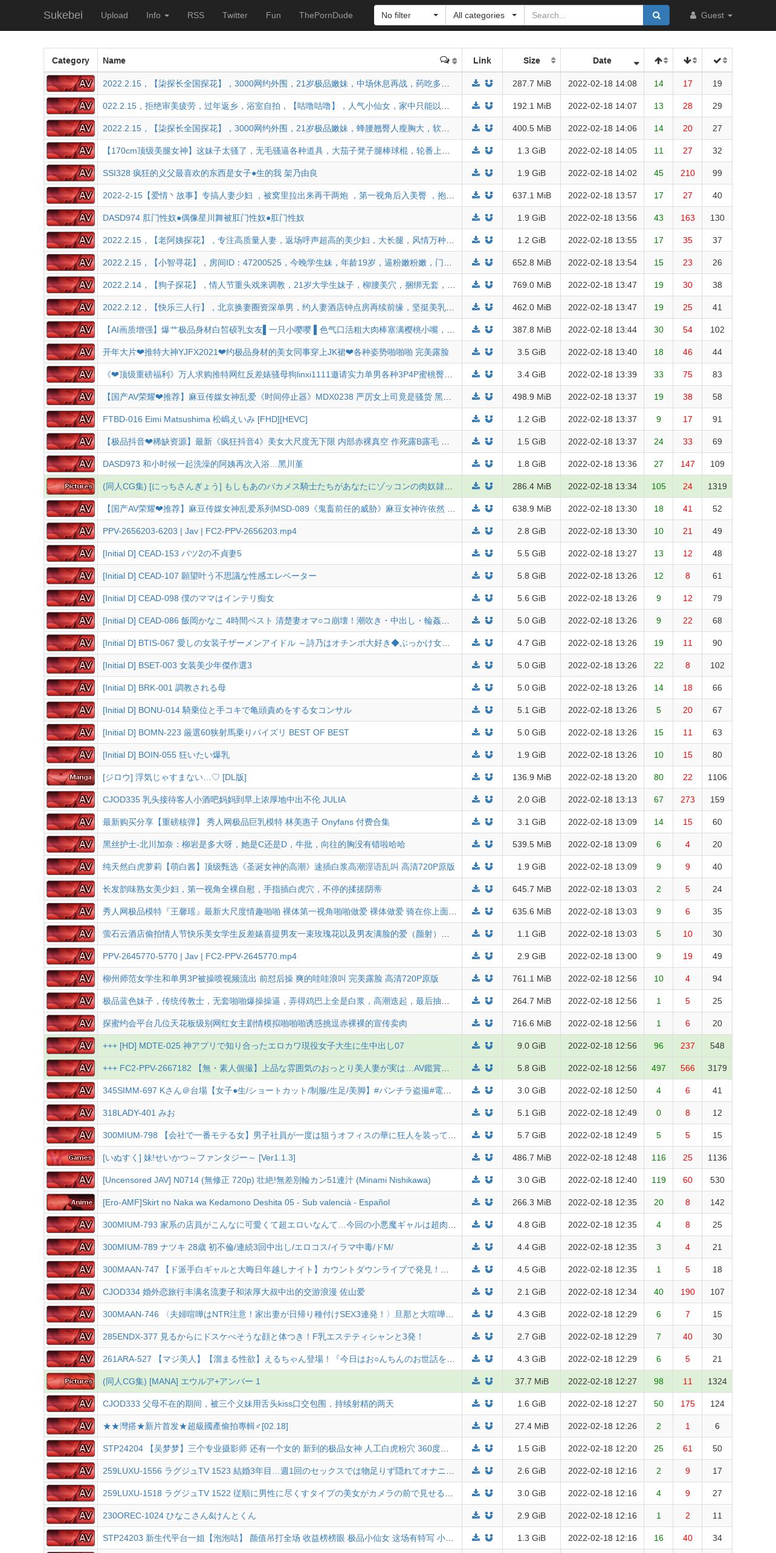The image size is (776, 1553).
Task: Expand the Info menu in the navbar
Action: pyautogui.click(x=157, y=15)
